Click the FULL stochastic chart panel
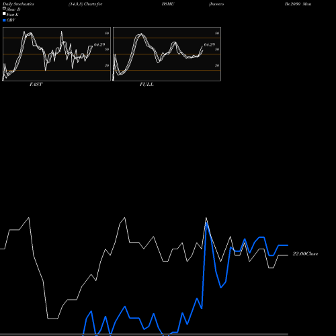 [x=167, y=54]
